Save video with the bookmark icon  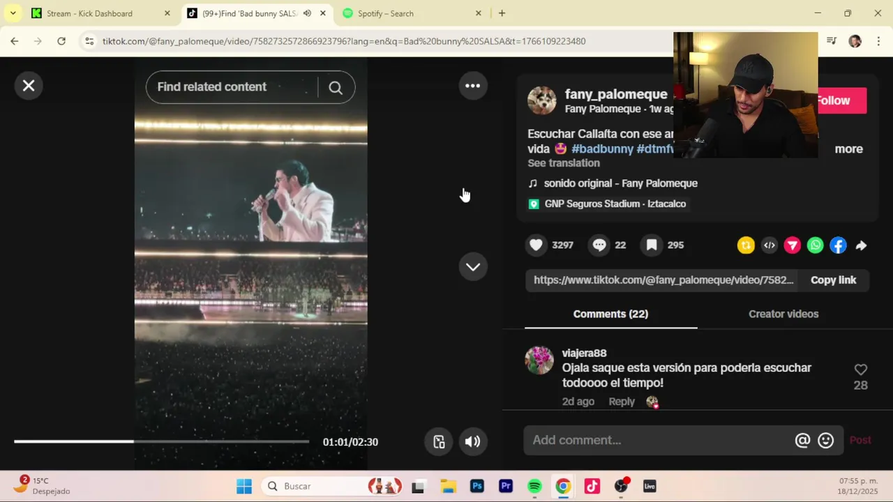652,245
